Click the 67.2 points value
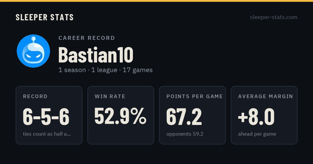The width and height of the screenshot is (313, 164). click(x=184, y=117)
